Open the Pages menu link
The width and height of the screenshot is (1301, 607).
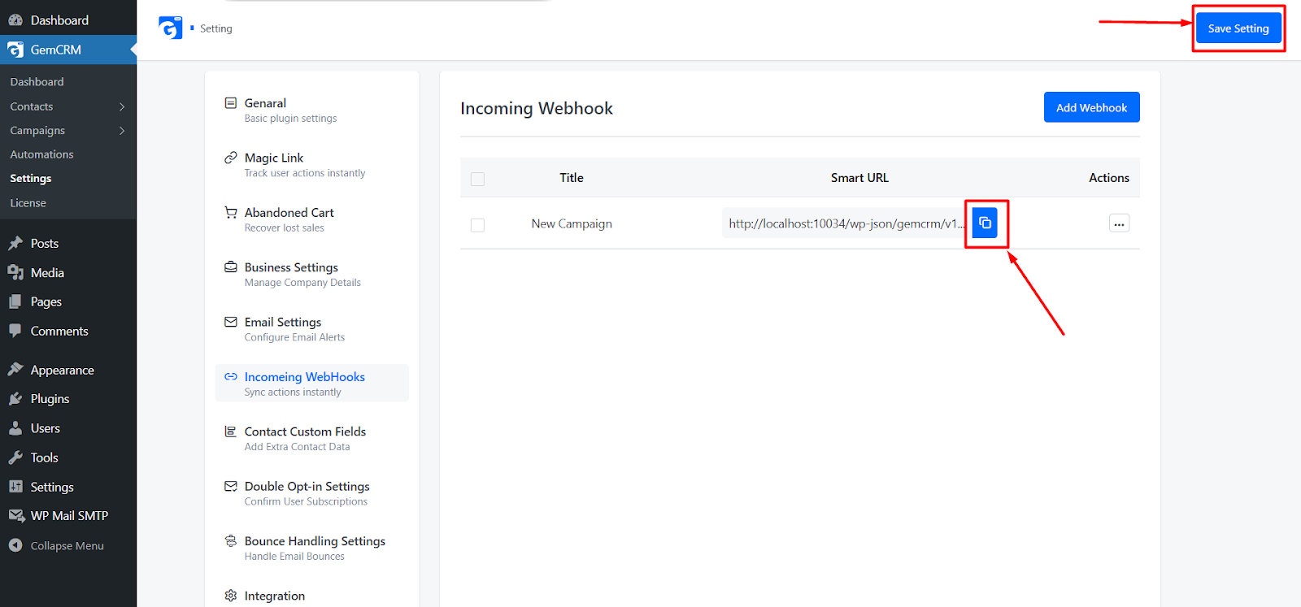(46, 301)
